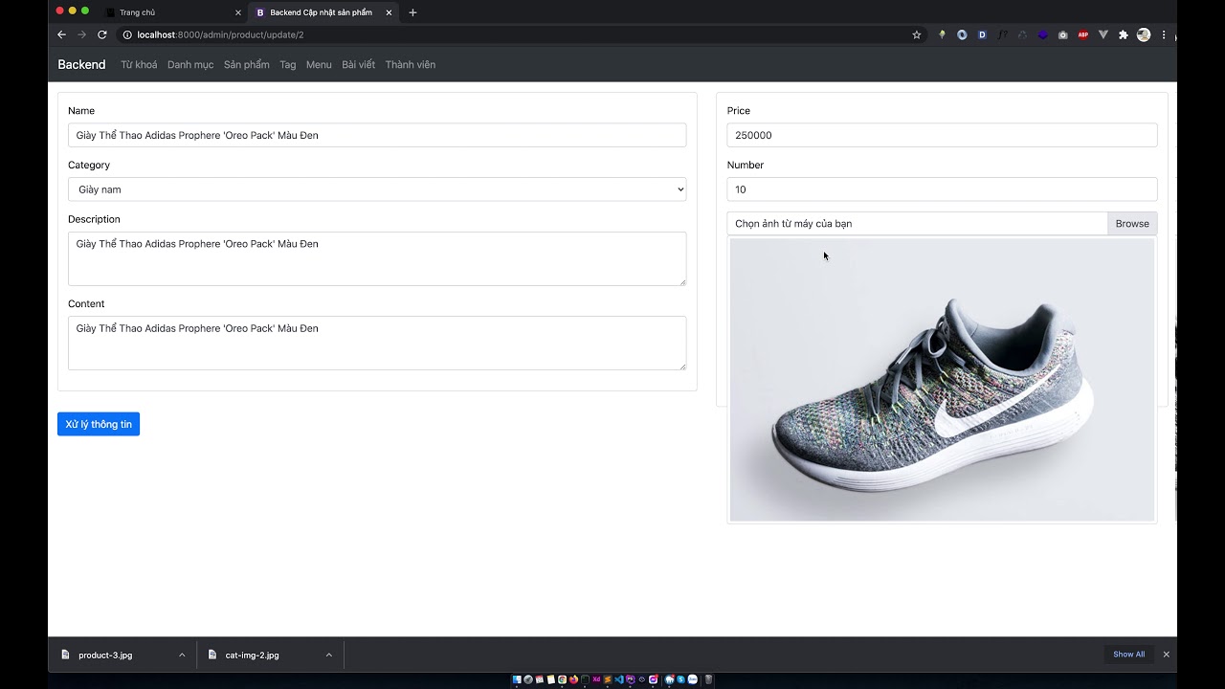
Task: Click the site info icon in address bar
Action: point(126,34)
